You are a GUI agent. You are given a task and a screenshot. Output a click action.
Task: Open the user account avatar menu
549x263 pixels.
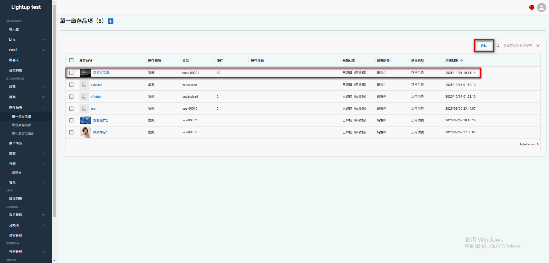pyautogui.click(x=542, y=7)
